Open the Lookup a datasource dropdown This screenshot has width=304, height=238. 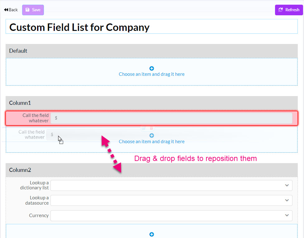171,200
